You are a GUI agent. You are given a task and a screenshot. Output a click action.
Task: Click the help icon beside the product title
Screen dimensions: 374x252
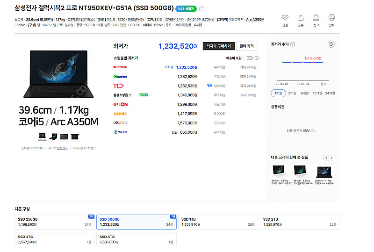[201, 9]
